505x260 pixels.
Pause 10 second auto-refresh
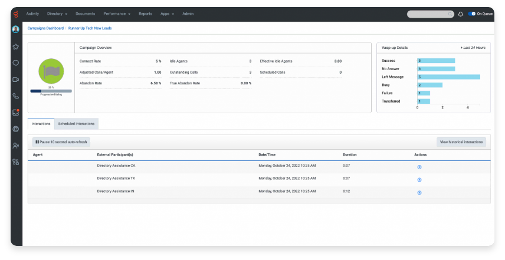pyautogui.click(x=61, y=142)
